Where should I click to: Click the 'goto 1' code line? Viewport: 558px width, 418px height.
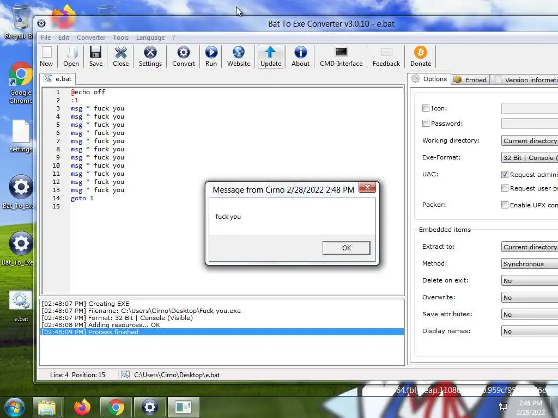coord(82,198)
